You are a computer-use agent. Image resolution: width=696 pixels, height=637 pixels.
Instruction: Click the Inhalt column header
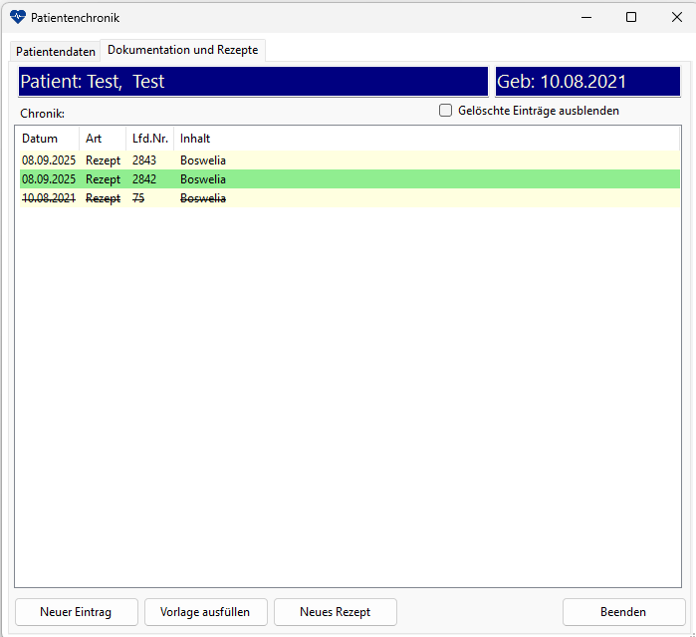[x=426, y=139]
